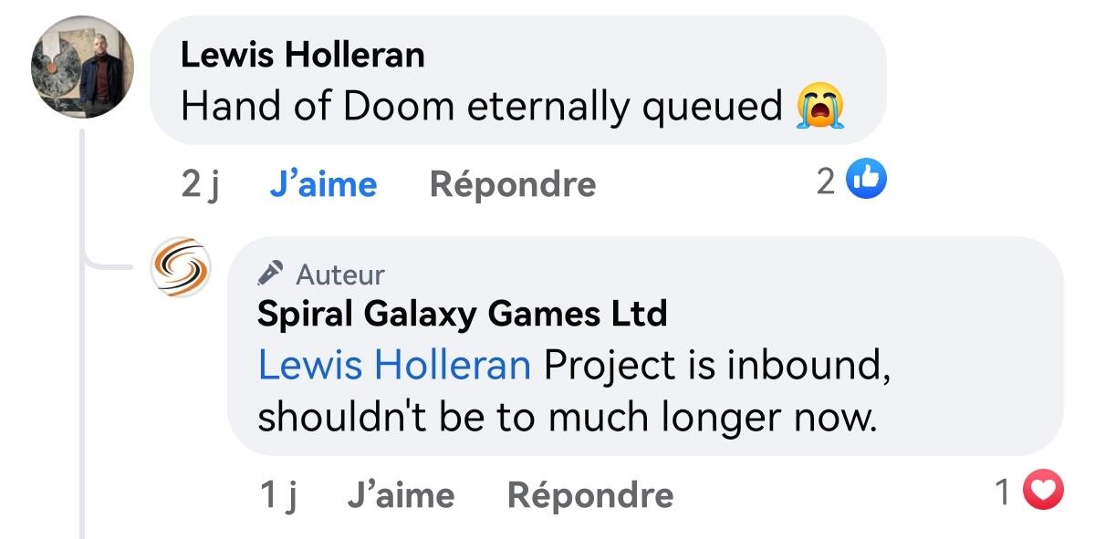This screenshot has height=539, width=1095.
Task: Click the Spiral Galaxy Games logo avatar
Action: pos(180,267)
